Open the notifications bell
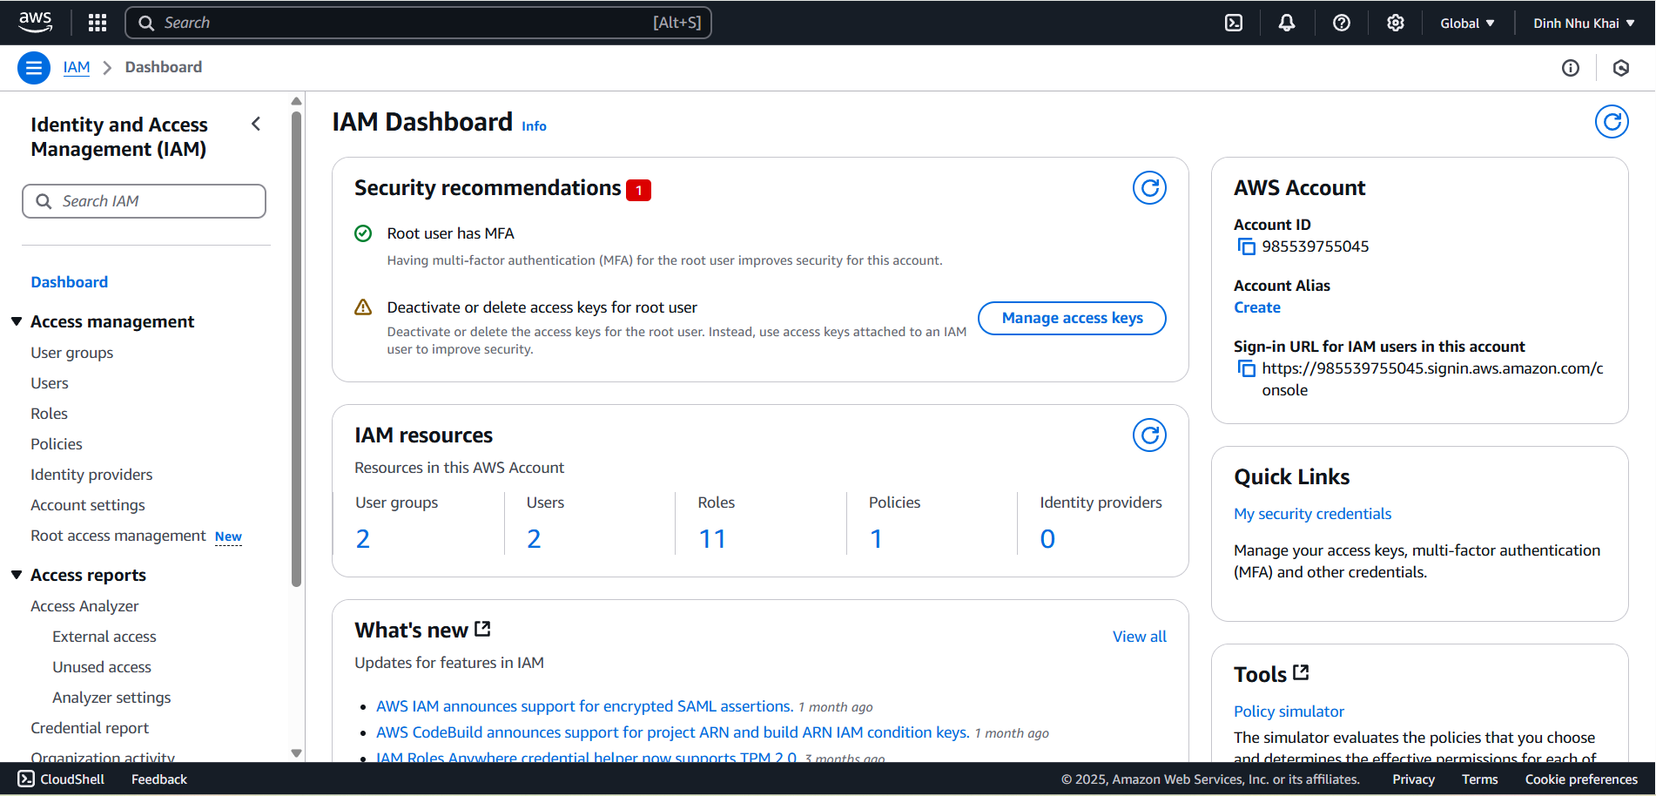The image size is (1656, 796). click(x=1287, y=23)
